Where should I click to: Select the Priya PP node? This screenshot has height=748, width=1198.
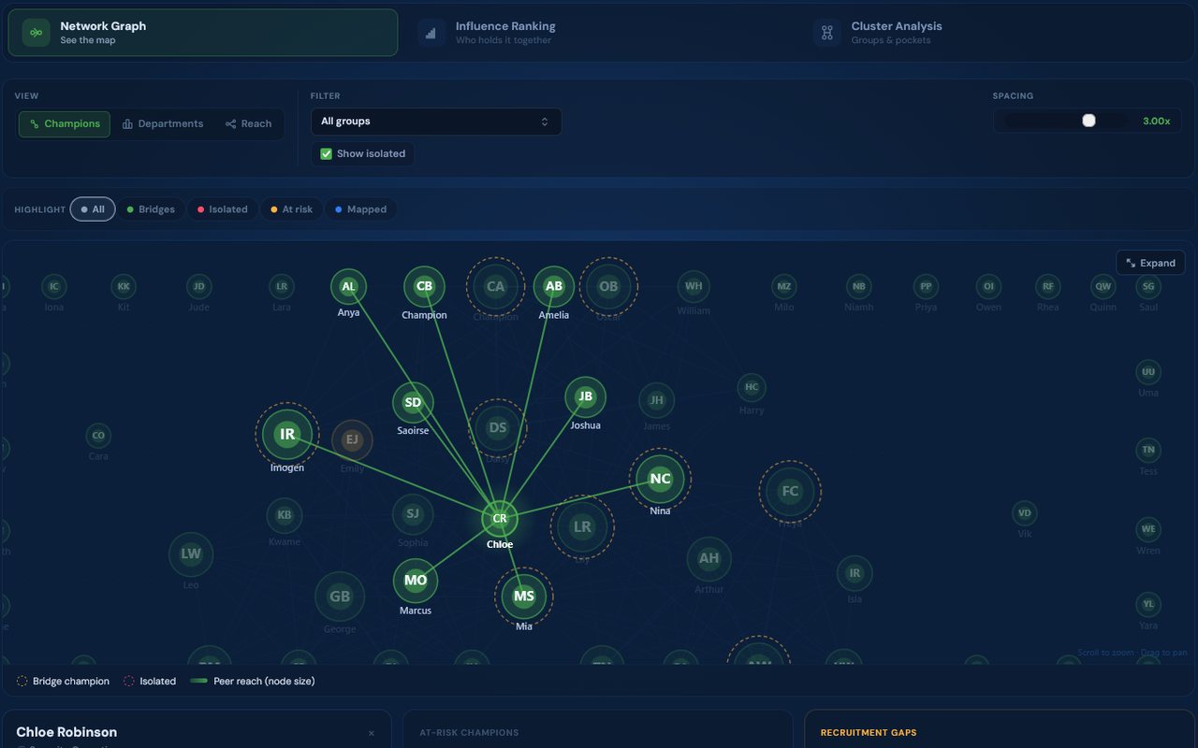coord(926,286)
